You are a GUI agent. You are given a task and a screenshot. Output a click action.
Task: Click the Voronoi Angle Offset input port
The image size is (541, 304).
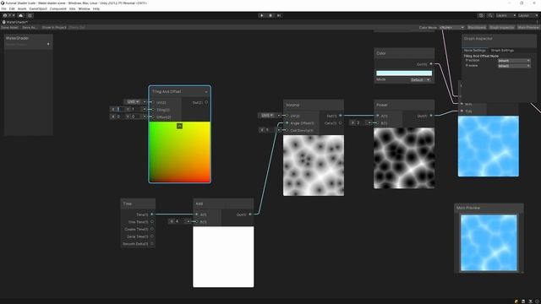[287, 123]
